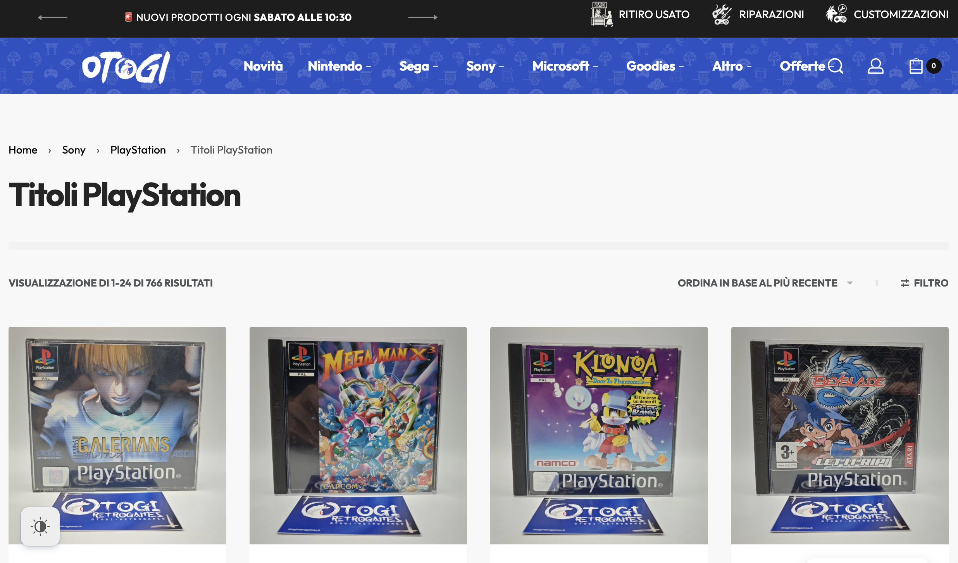Image resolution: width=958 pixels, height=563 pixels.
Task: Expand the Sony menu
Action: 485,66
